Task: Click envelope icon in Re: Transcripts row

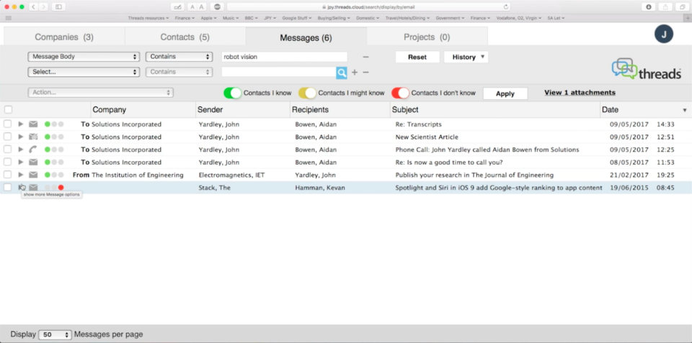Action: (33, 124)
